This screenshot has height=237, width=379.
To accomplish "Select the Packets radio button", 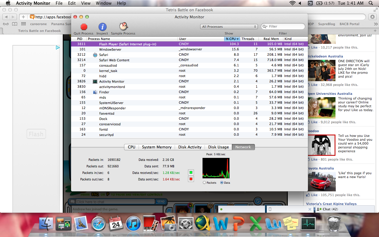I will pos(204,183).
